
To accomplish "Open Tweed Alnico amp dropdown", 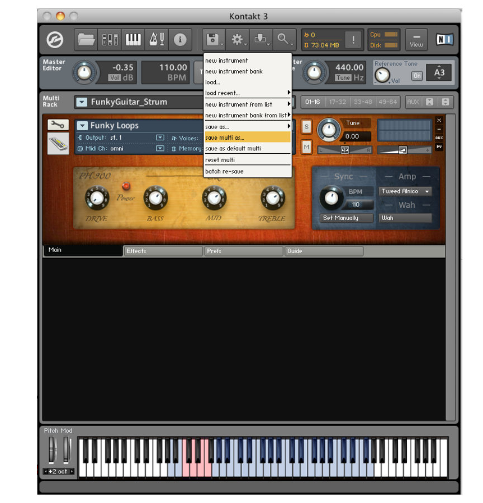I will click(405, 191).
